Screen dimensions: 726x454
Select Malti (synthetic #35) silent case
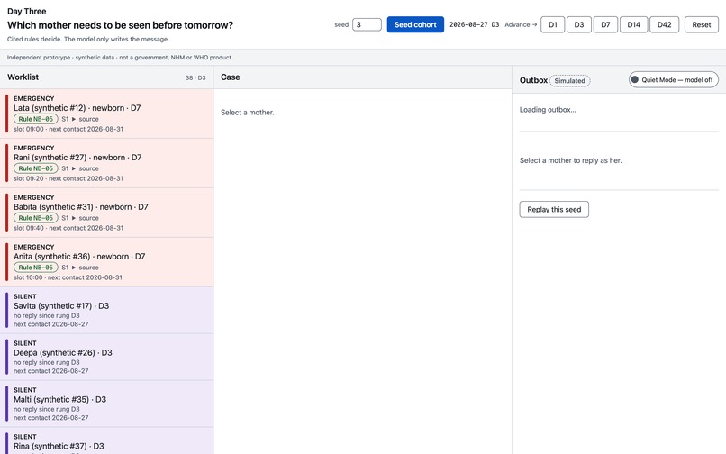pyautogui.click(x=106, y=404)
